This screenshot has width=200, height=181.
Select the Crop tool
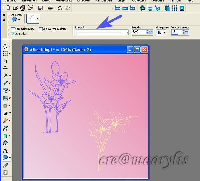[5, 61]
